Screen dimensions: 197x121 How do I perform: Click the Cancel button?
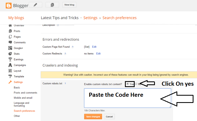click(109, 117)
